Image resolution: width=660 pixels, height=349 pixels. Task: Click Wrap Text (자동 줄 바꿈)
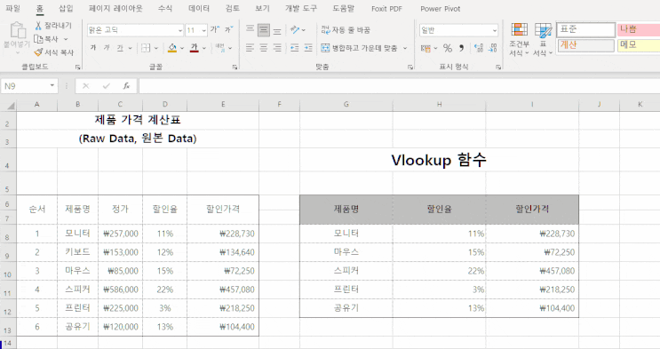point(346,30)
